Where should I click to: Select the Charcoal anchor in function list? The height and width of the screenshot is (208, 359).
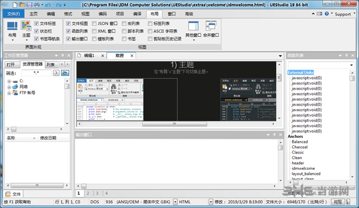300,147
